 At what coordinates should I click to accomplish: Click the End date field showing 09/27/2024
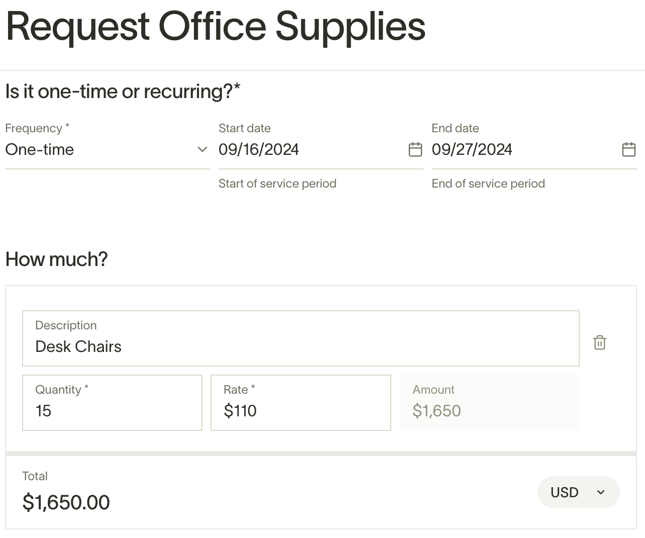(x=534, y=149)
